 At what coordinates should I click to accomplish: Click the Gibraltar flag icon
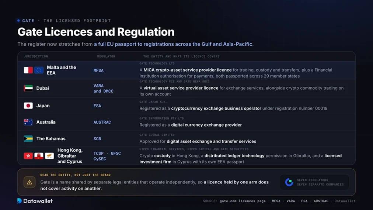(x=39, y=156)
